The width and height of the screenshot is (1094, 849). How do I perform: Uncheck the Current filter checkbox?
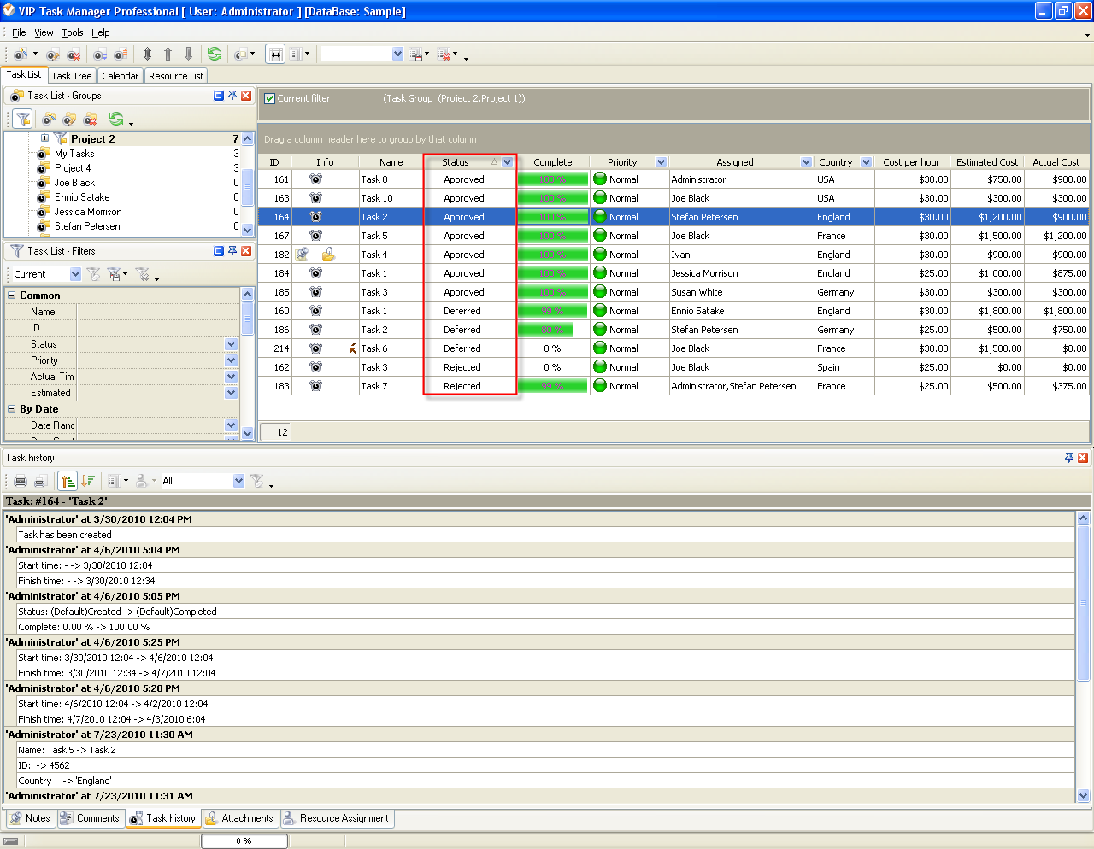[270, 98]
